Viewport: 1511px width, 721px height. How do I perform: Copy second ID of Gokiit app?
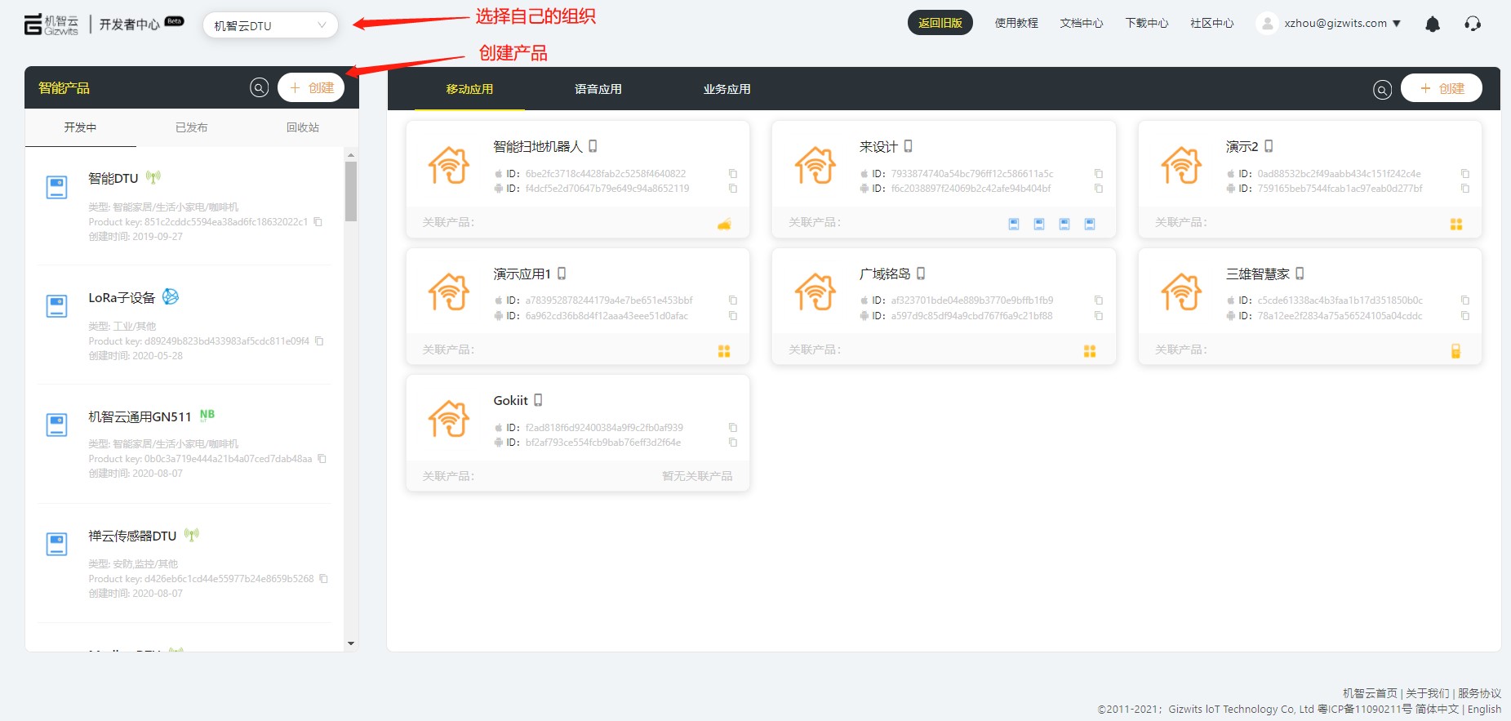pos(733,443)
